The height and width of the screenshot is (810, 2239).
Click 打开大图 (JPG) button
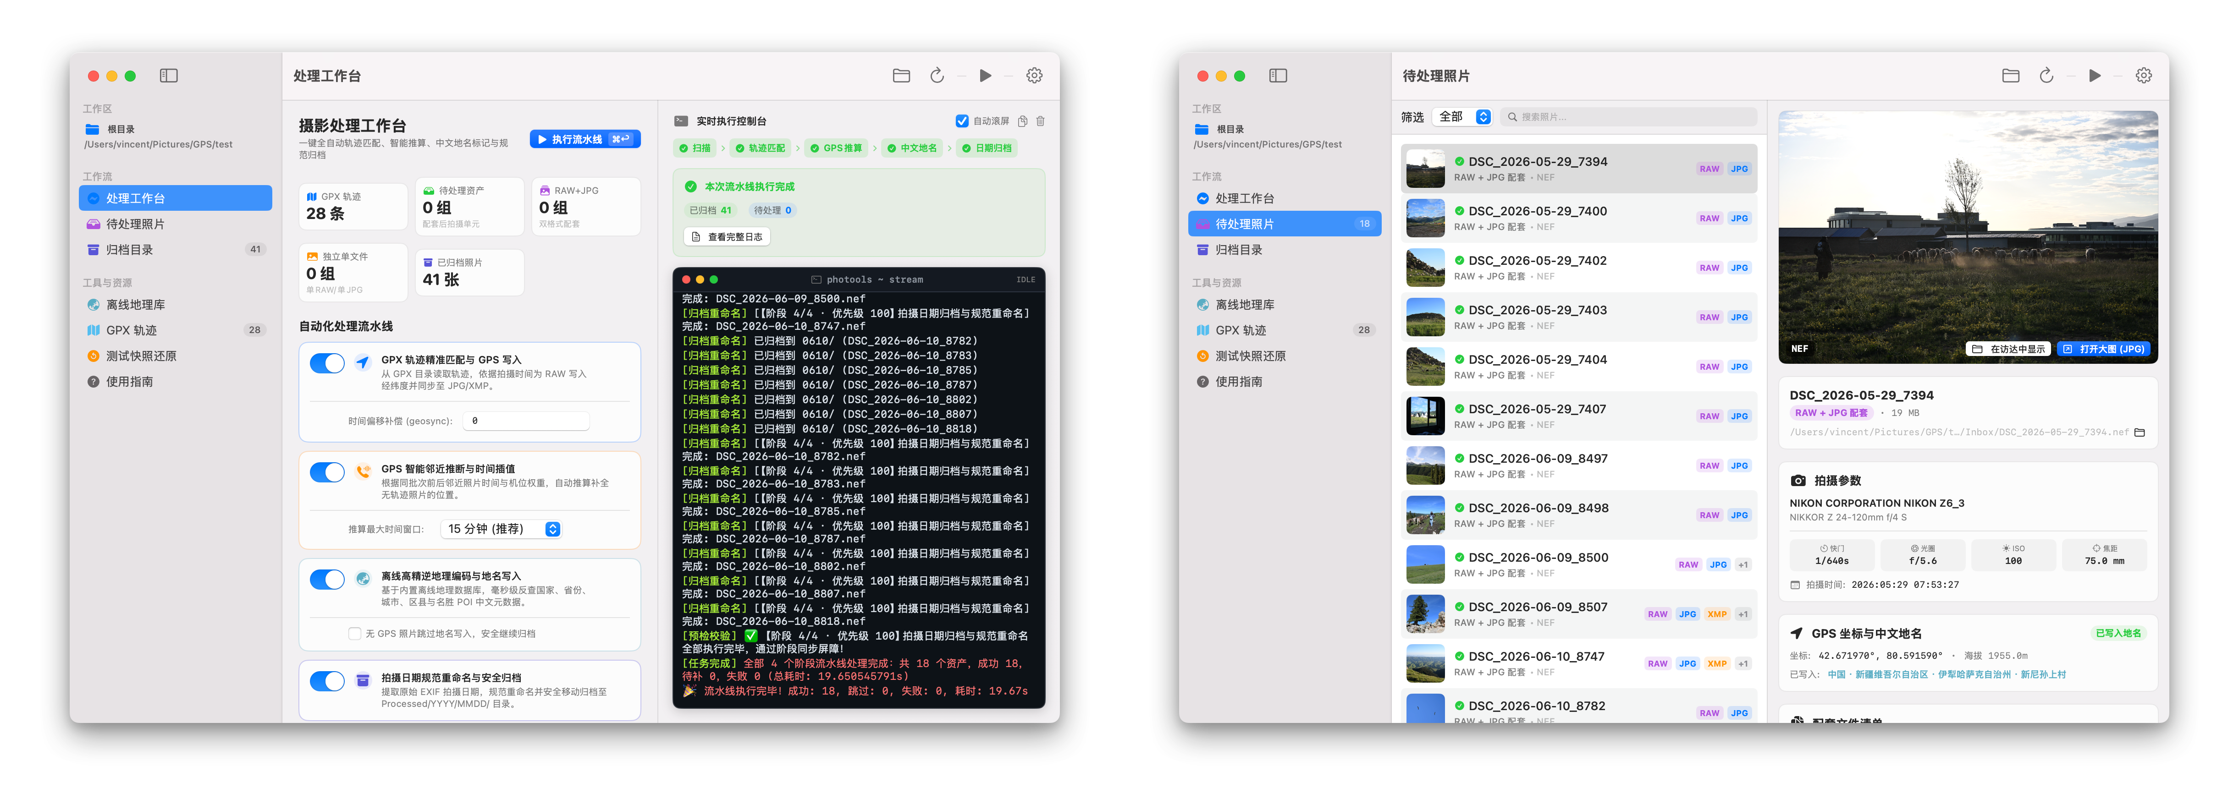click(2103, 349)
